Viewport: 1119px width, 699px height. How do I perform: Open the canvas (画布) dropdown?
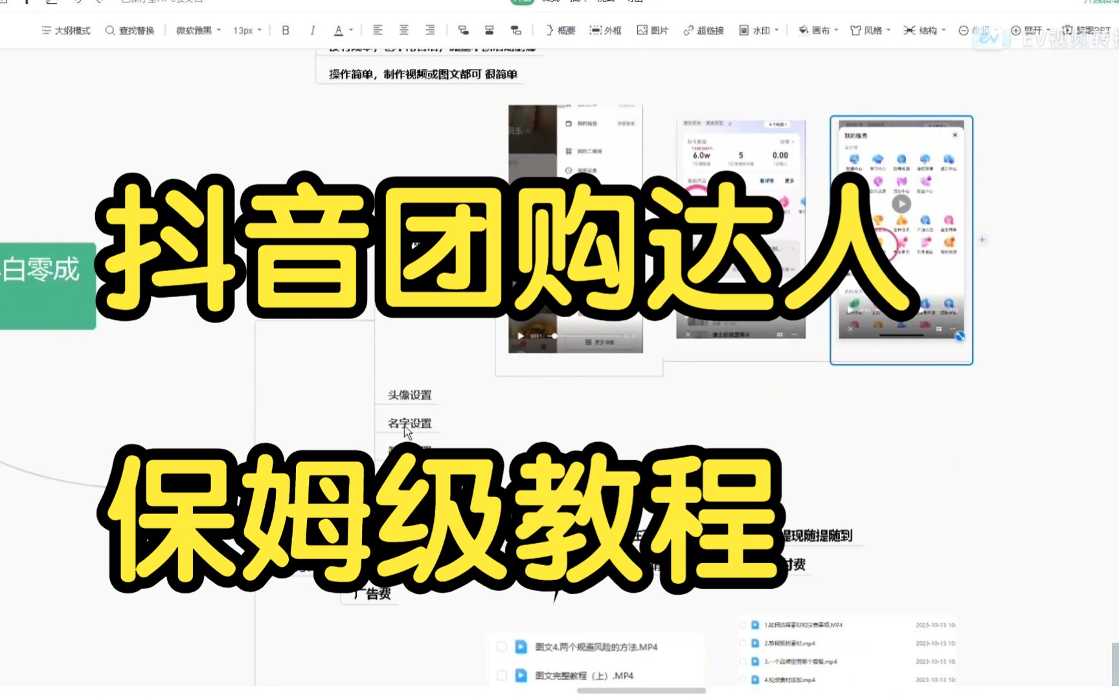(x=818, y=30)
